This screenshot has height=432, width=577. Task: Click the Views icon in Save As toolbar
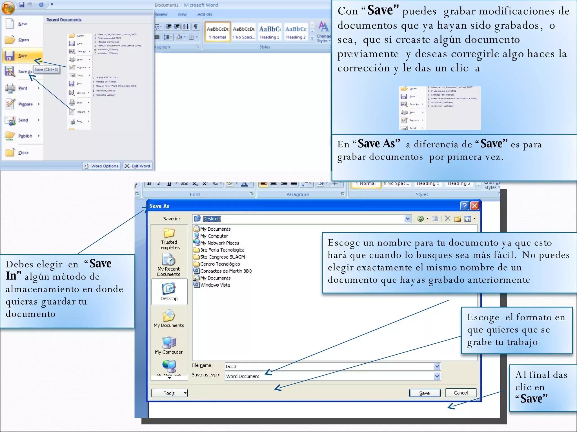(x=467, y=219)
